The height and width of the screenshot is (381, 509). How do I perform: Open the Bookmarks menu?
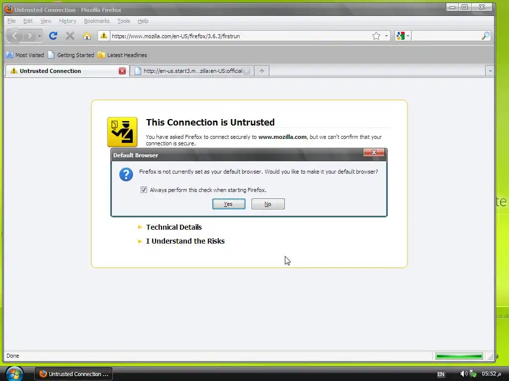pyautogui.click(x=97, y=21)
